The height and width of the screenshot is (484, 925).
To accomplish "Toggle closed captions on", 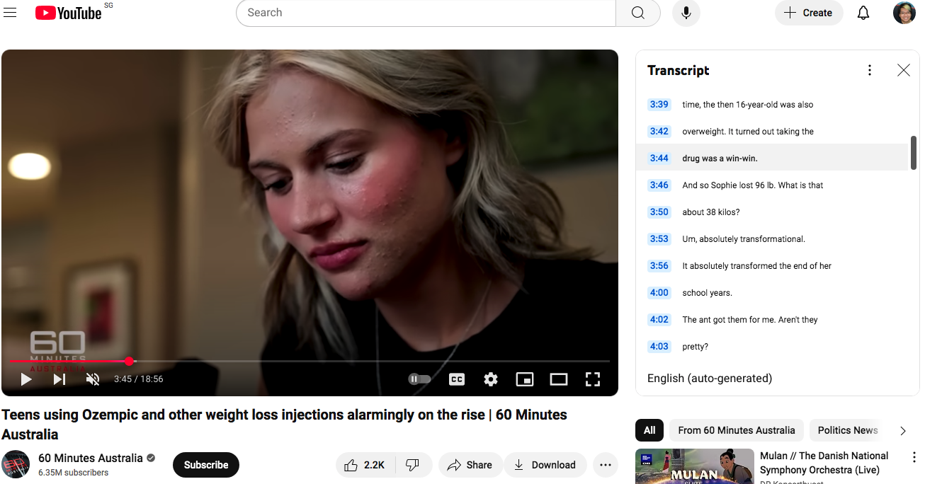I will click(x=457, y=379).
